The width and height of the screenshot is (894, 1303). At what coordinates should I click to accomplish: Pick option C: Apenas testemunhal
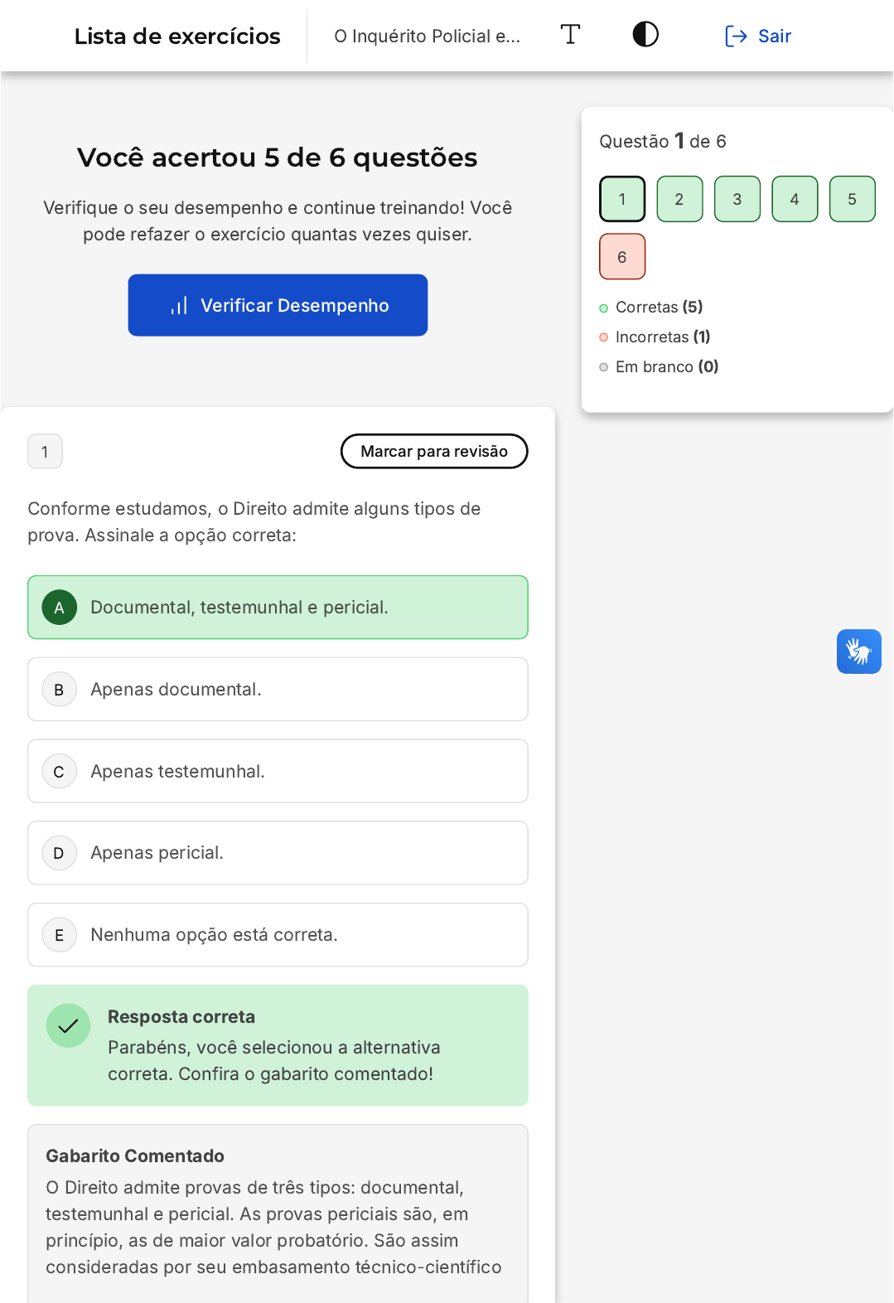(278, 772)
